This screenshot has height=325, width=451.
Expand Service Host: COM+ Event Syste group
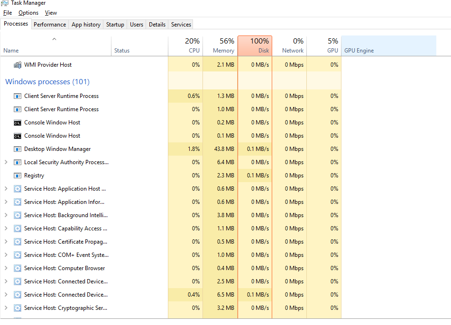pos(6,255)
